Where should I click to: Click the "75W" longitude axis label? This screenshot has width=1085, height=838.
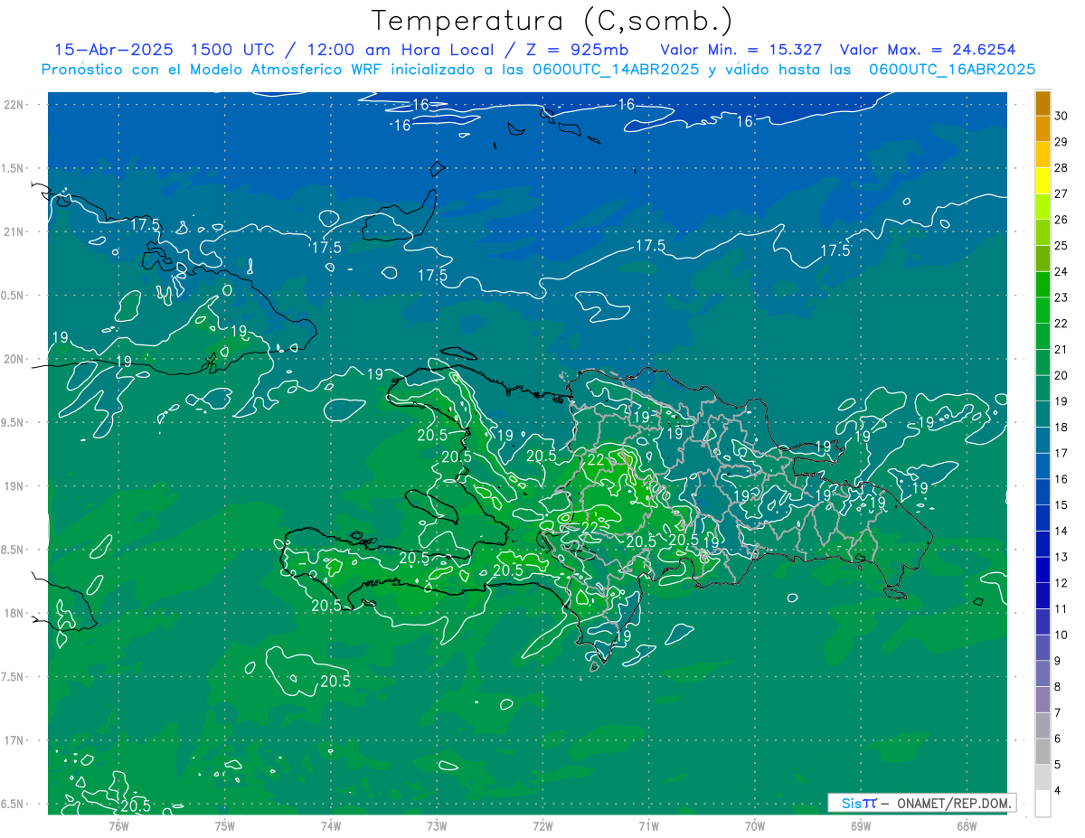point(225,825)
